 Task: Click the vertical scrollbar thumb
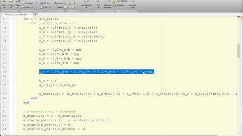[x=238, y=51]
